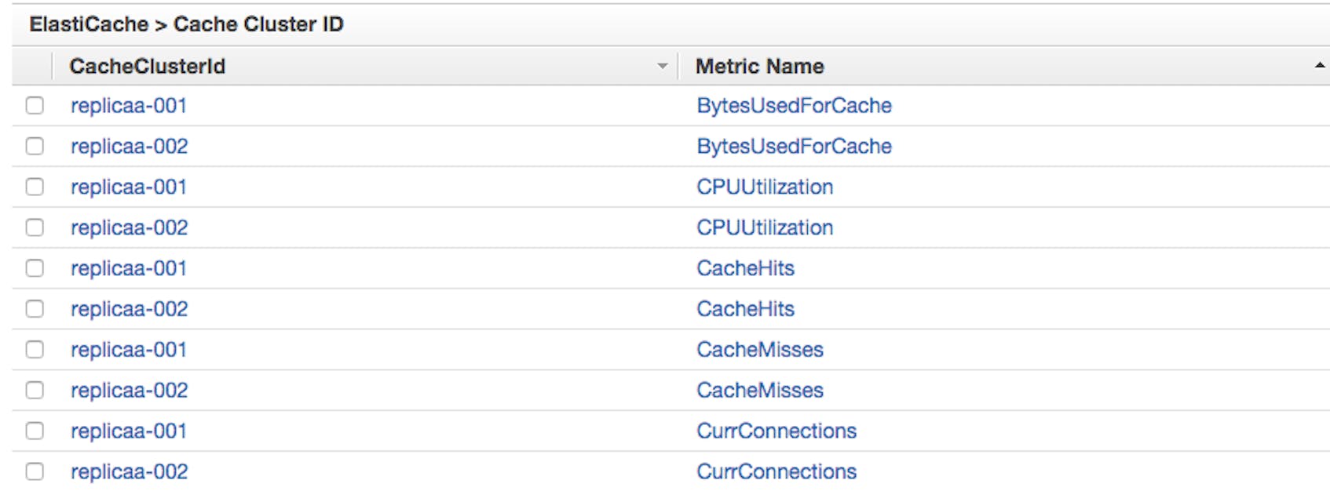Check the last row's checkbox for replicaa-002 CurrConnections
1330x491 pixels.
[35, 471]
